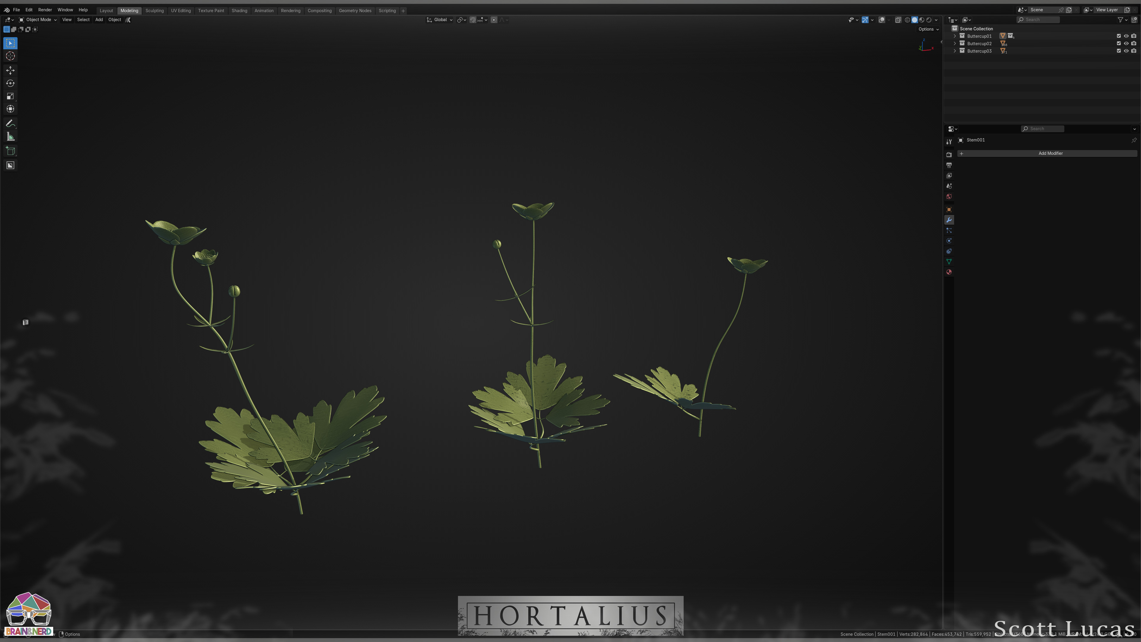The height and width of the screenshot is (642, 1141).
Task: Click the new scene copy button
Action: [1068, 10]
